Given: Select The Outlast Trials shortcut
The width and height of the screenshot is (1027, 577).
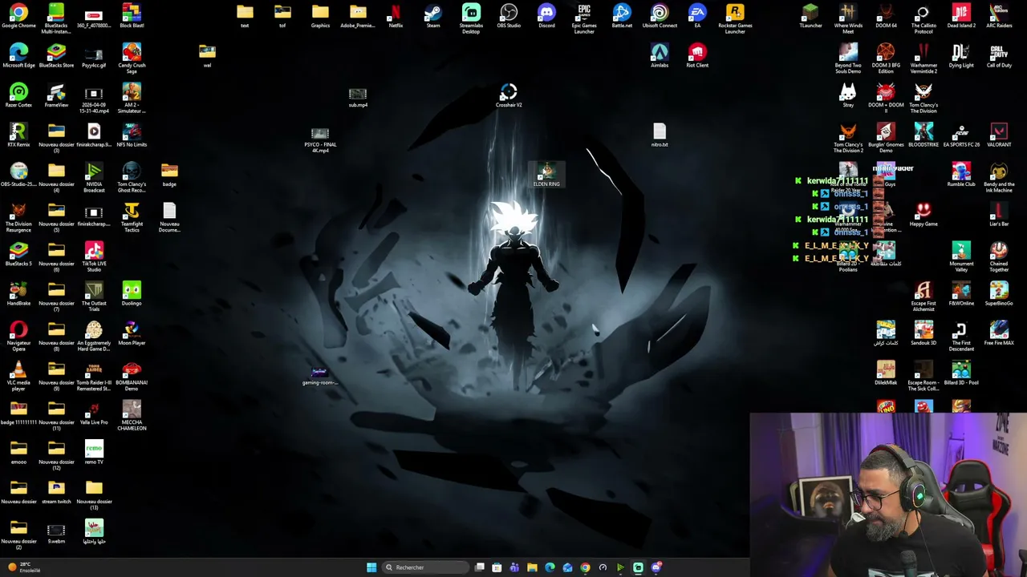Looking at the screenshot, I should click(94, 297).
